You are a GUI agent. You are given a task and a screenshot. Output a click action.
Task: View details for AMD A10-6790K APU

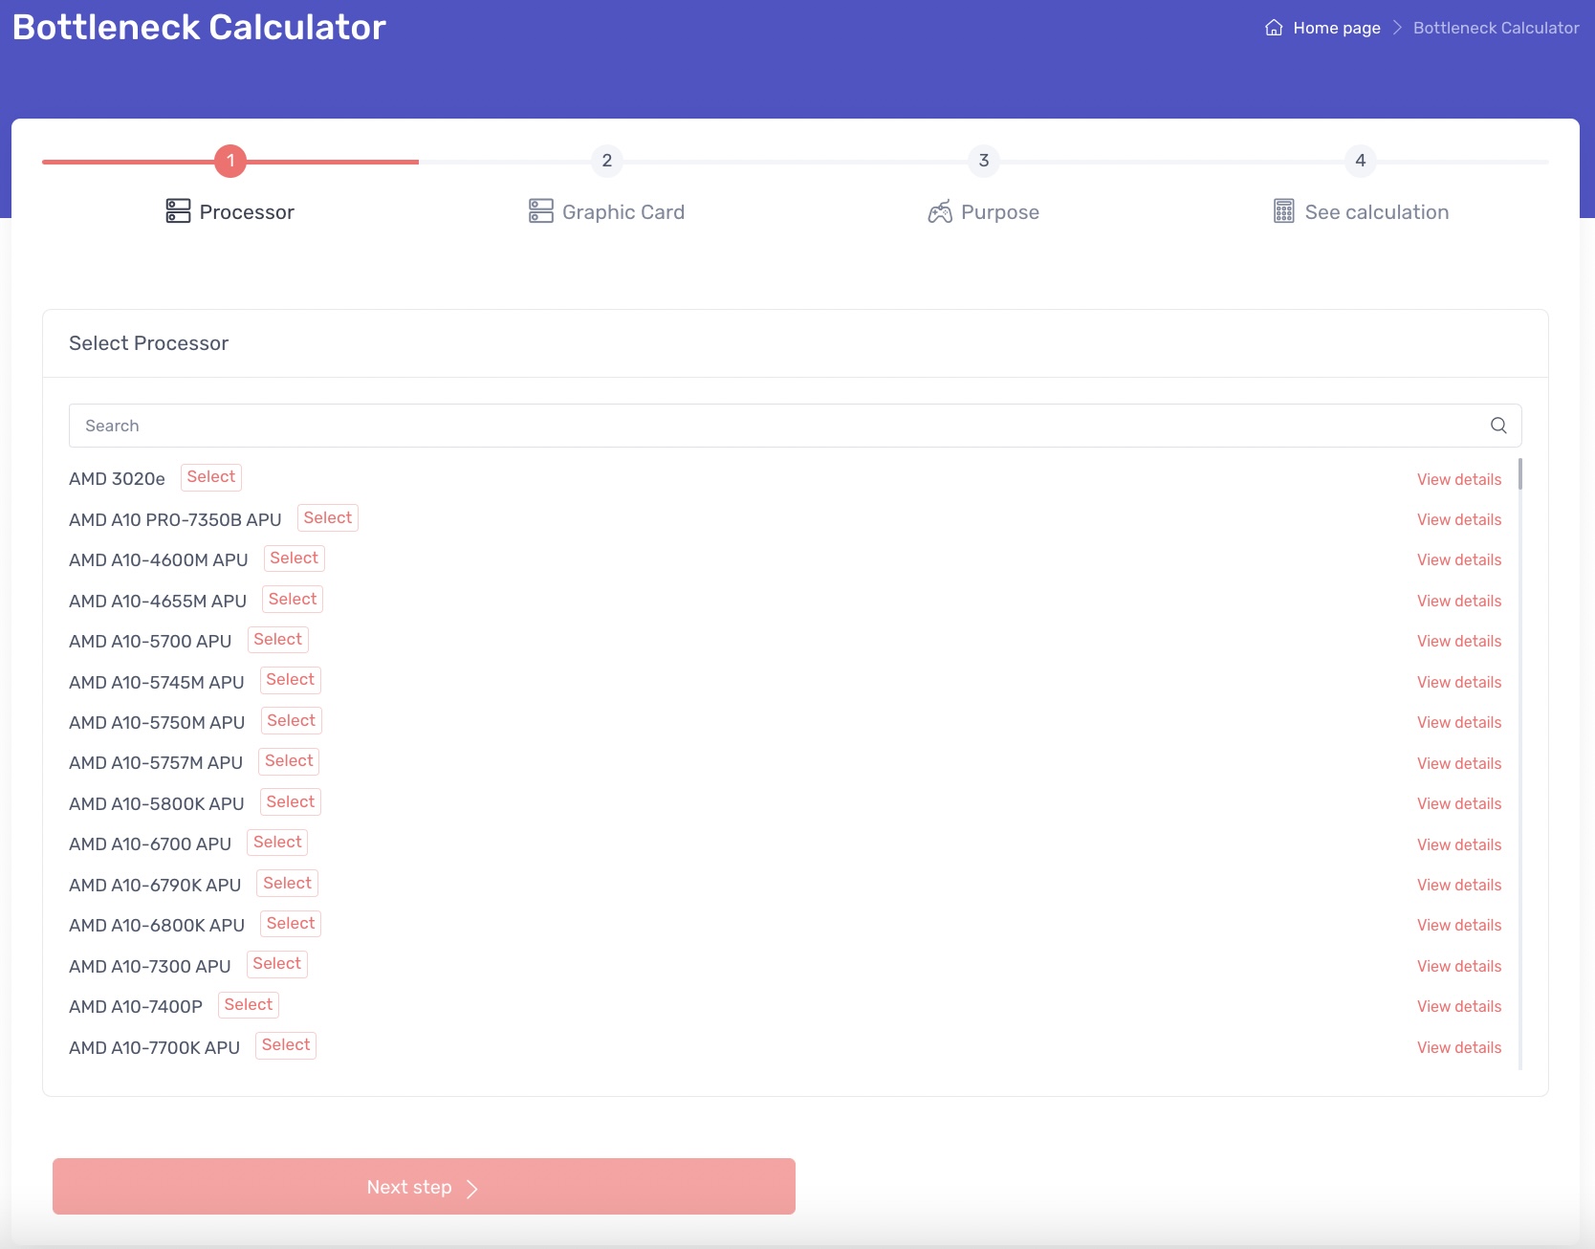[1459, 885]
